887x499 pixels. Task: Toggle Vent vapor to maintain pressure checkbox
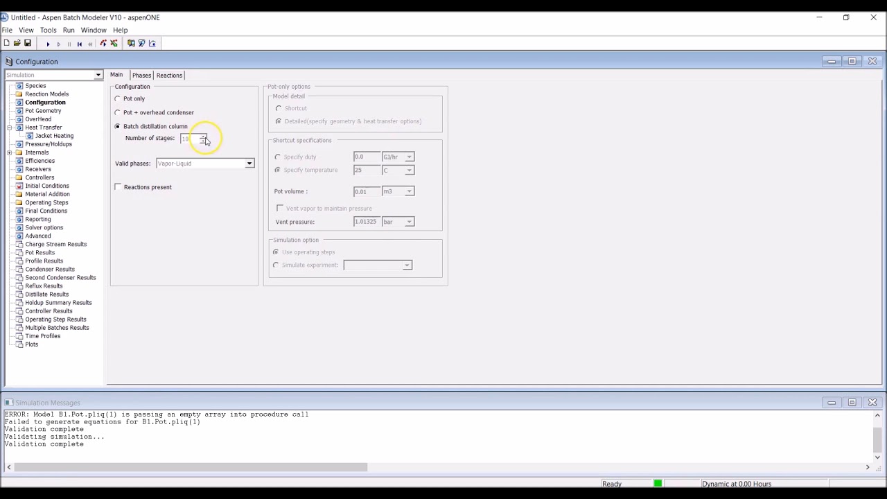280,208
